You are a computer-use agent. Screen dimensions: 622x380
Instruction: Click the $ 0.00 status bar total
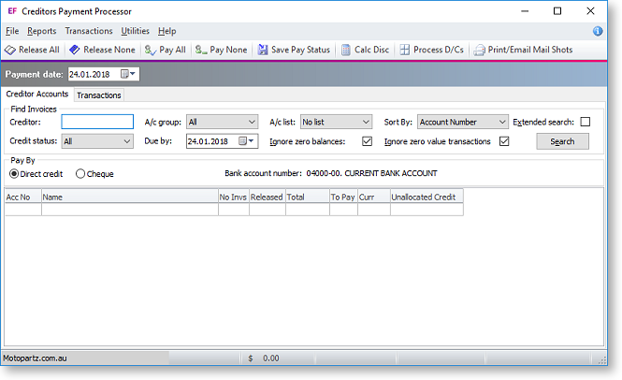click(x=264, y=358)
